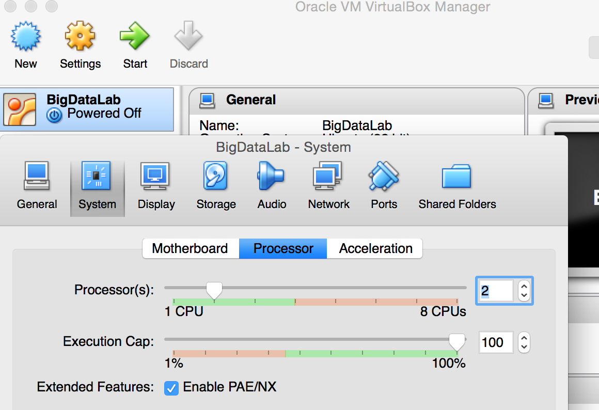This screenshot has height=410, width=599.
Task: Click the Execution Cap value field
Action: [x=496, y=342]
